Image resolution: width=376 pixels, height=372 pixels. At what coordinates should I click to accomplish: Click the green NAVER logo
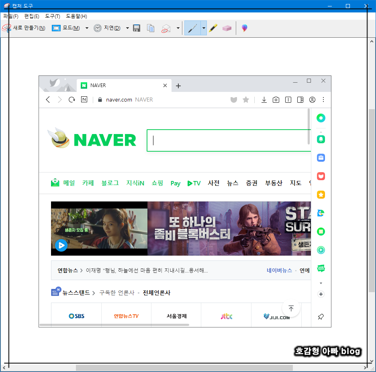(105, 140)
